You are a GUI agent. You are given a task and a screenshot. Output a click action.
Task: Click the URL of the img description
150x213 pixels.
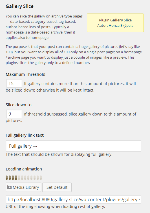click(x=55, y=207)
